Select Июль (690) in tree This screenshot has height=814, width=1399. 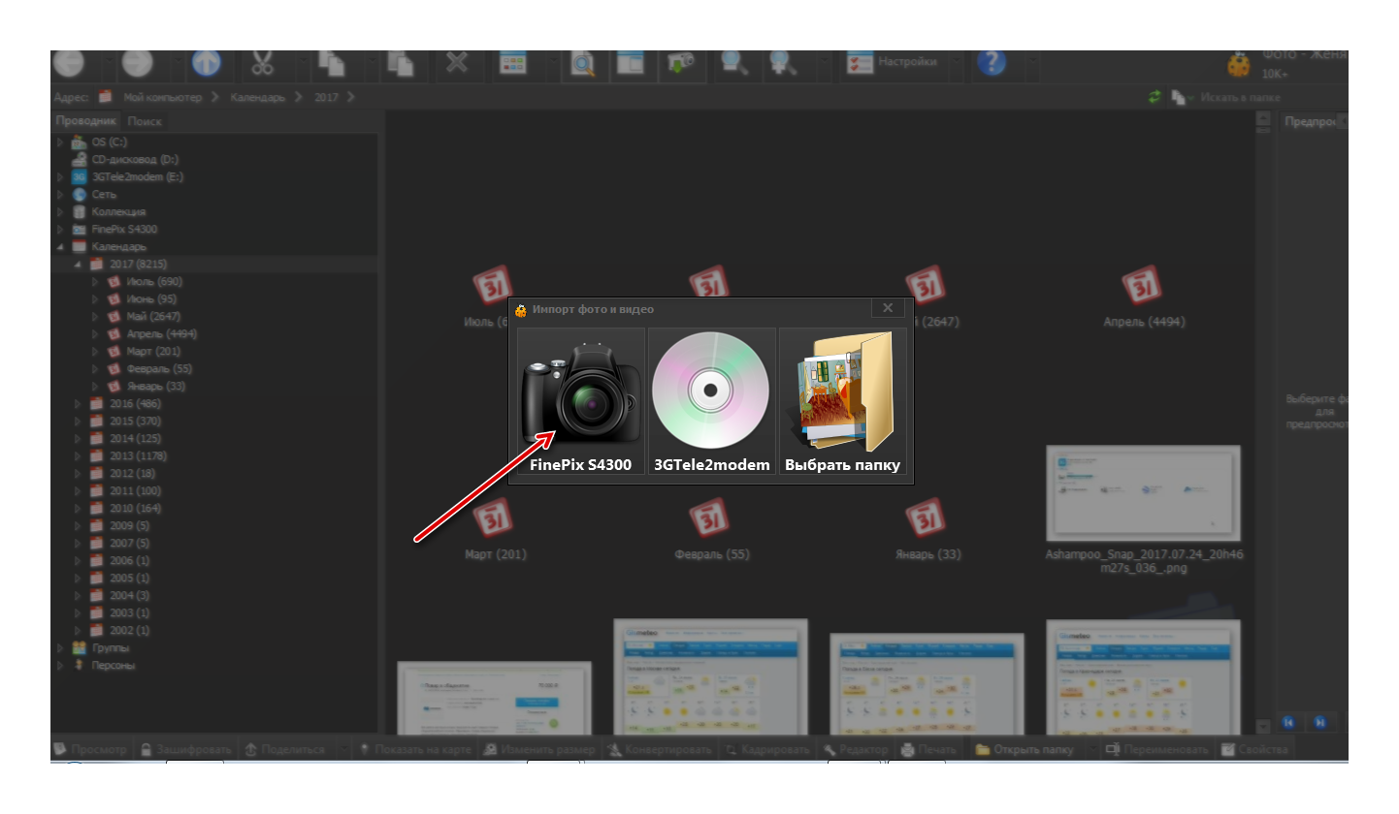tap(154, 282)
